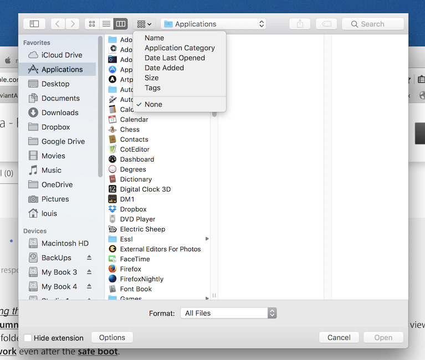This screenshot has width=425, height=360.
Task: Go forward with the right arrow button
Action: click(73, 24)
